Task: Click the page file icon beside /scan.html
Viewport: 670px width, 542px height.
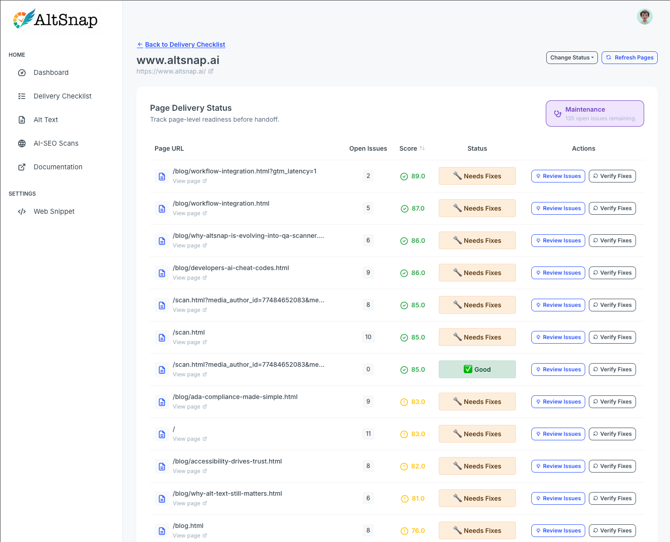Action: [162, 337]
